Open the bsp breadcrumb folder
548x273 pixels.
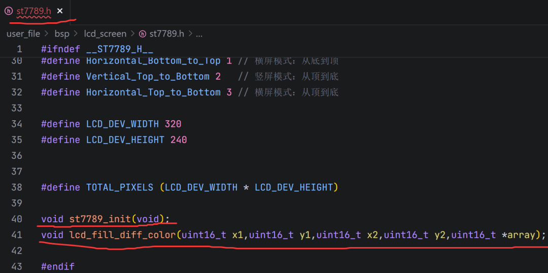[x=62, y=34]
